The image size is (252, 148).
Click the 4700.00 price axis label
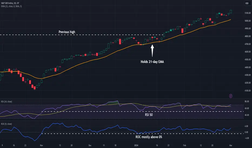(247, 44)
